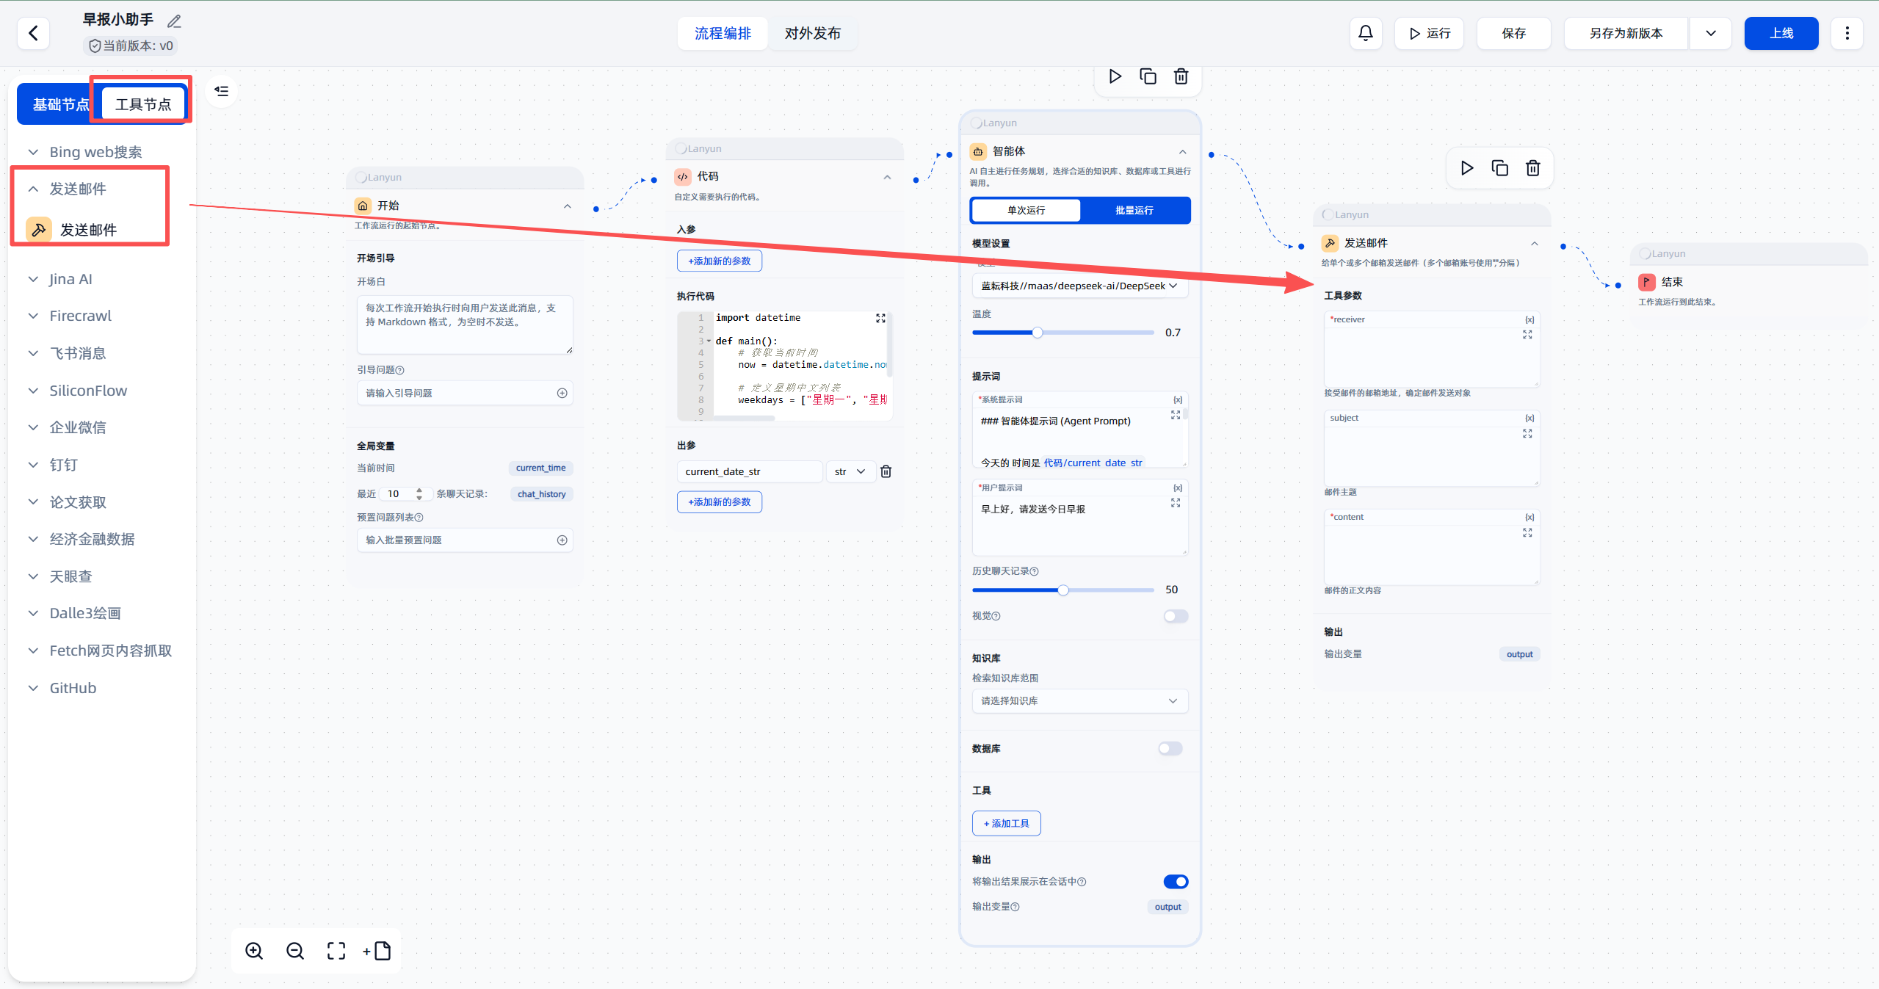
Task: Expand the Jina AI tool group
Action: pos(70,279)
